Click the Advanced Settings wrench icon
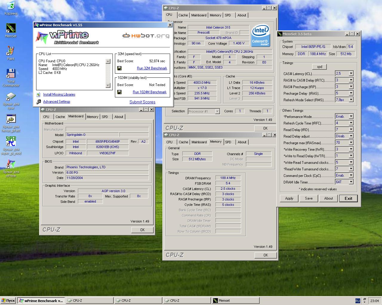 (x=38, y=102)
